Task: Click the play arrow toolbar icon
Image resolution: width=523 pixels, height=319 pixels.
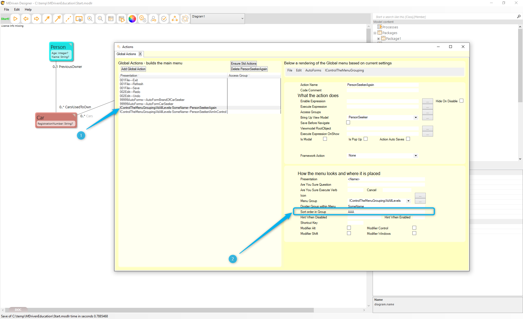Action: (x=16, y=19)
